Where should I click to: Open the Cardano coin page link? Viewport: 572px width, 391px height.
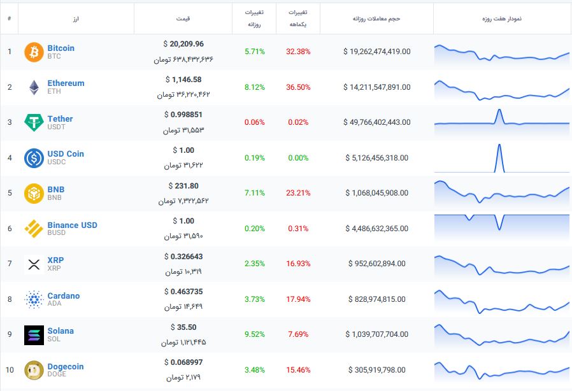coord(64,296)
